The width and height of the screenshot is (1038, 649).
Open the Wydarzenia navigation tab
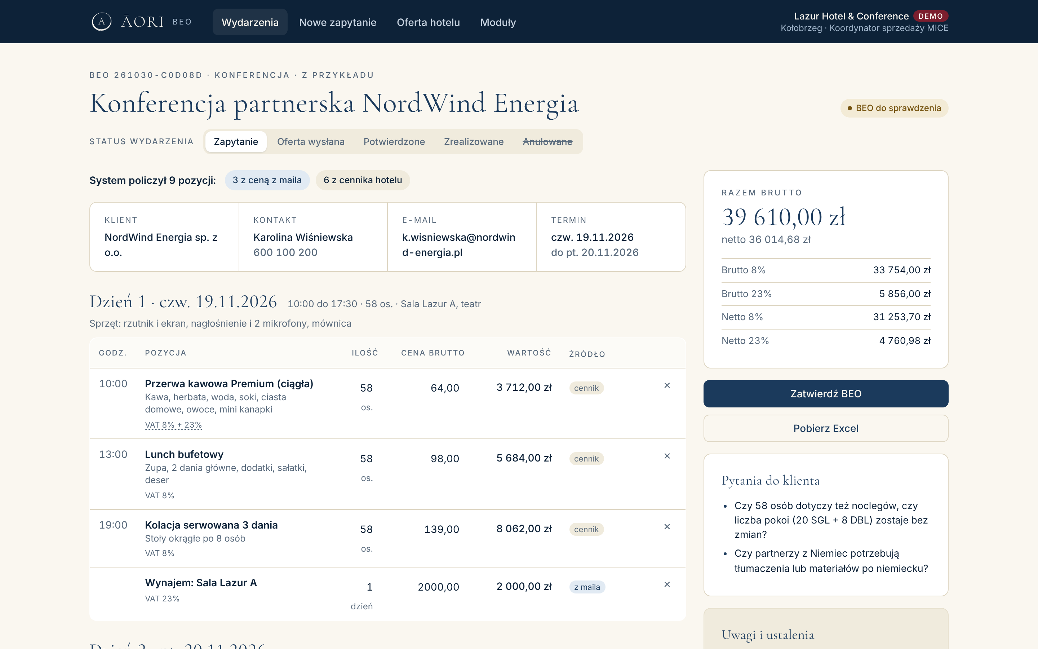coord(250,22)
